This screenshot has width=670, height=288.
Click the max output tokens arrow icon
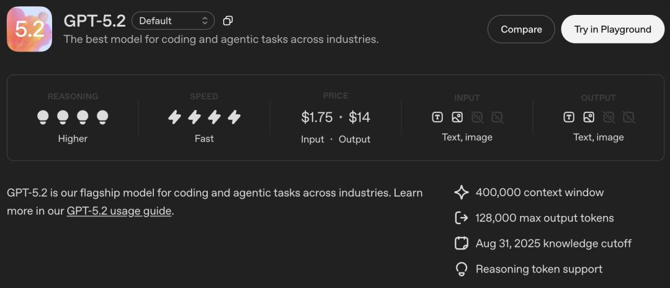[461, 218]
